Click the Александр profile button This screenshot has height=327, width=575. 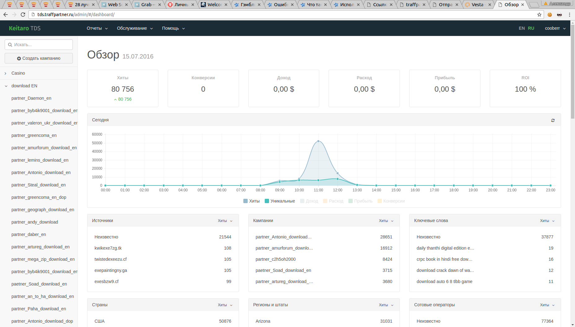(x=558, y=3)
